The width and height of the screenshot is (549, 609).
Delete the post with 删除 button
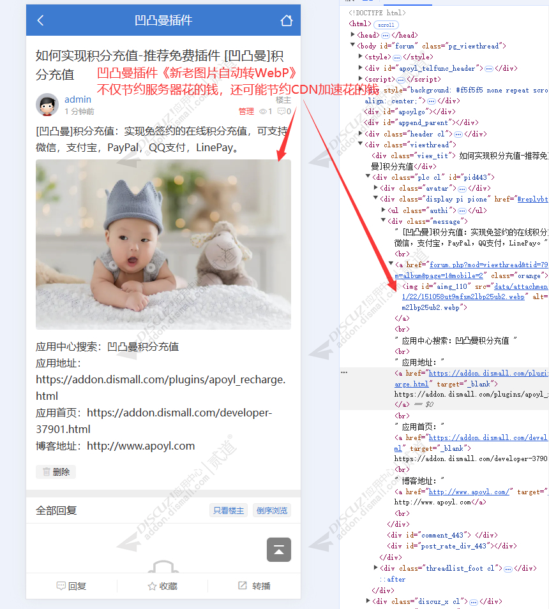click(56, 472)
